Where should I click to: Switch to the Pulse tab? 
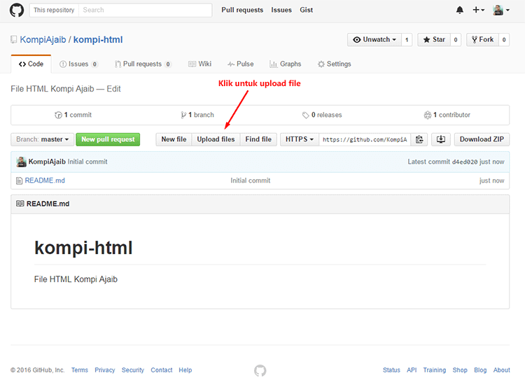pos(240,64)
